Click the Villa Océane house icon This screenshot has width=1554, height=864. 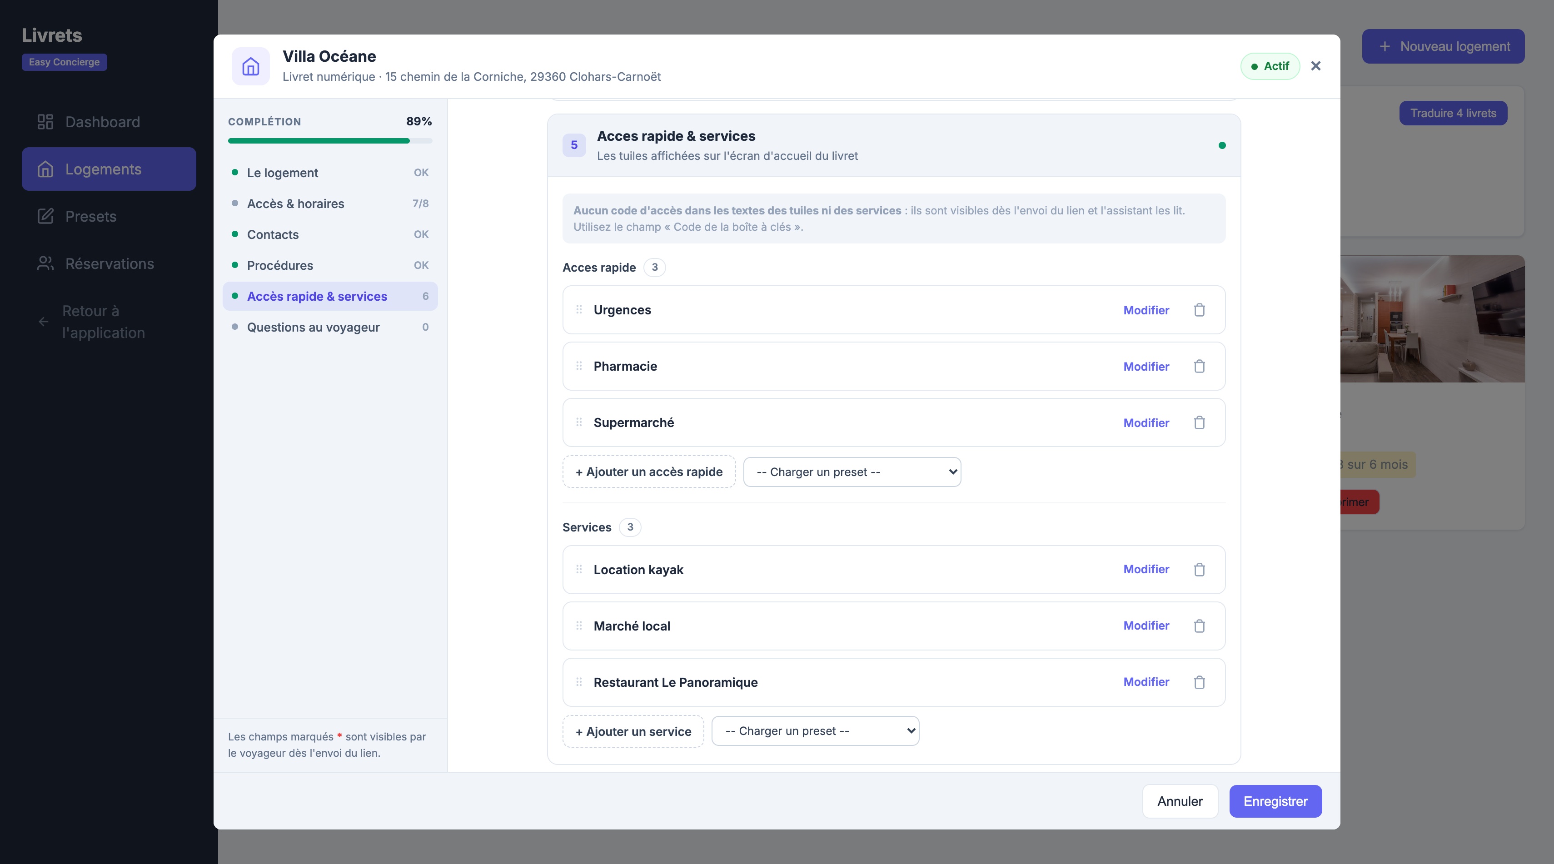pos(250,66)
